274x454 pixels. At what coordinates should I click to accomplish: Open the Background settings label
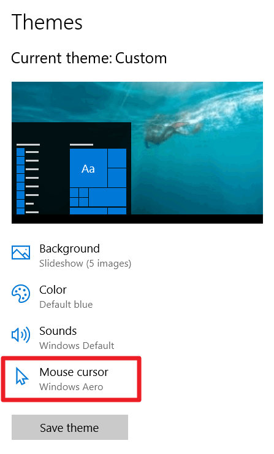click(x=69, y=249)
